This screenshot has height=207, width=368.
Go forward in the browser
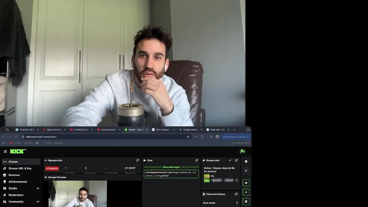tap(9, 137)
